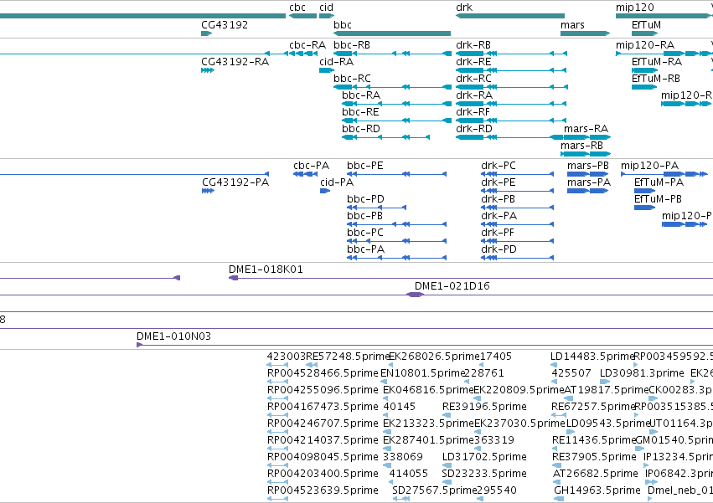Click the mars-PA protein label
Image resolution: width=713 pixels, height=503 pixels.
click(x=588, y=182)
